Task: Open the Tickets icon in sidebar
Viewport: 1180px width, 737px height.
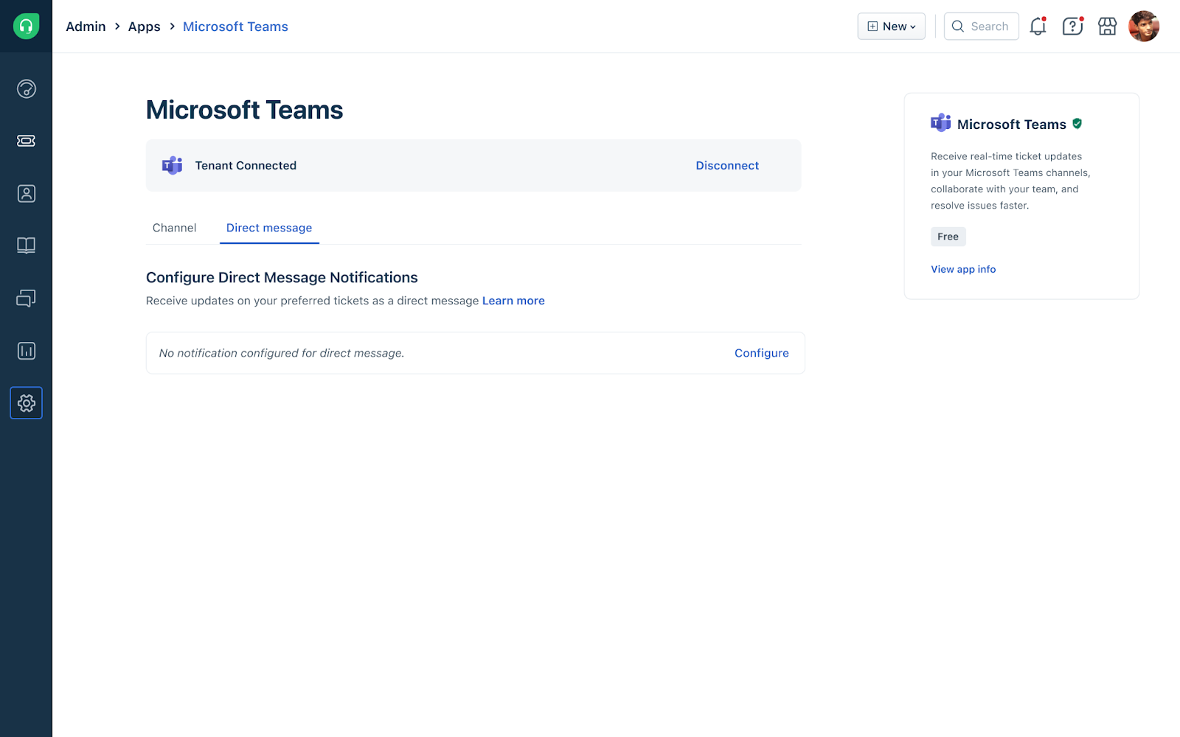Action: click(x=26, y=141)
